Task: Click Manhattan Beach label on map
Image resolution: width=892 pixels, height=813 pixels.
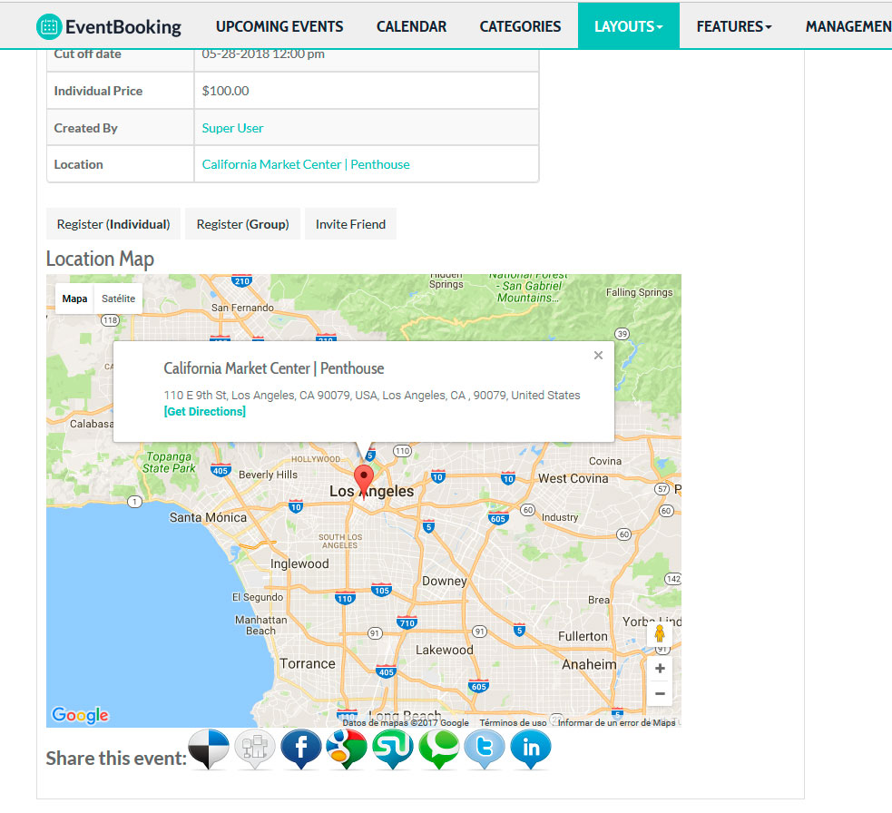Action: (x=261, y=625)
